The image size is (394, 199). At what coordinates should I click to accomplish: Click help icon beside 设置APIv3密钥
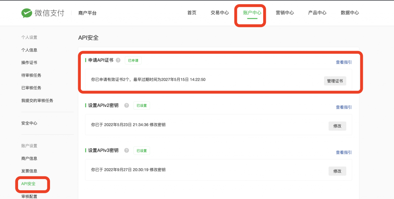click(x=127, y=151)
